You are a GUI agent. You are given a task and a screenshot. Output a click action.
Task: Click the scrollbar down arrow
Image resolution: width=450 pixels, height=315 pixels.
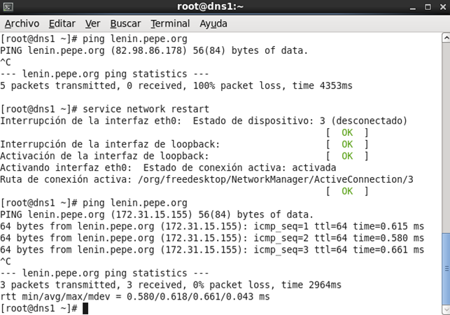(446, 309)
